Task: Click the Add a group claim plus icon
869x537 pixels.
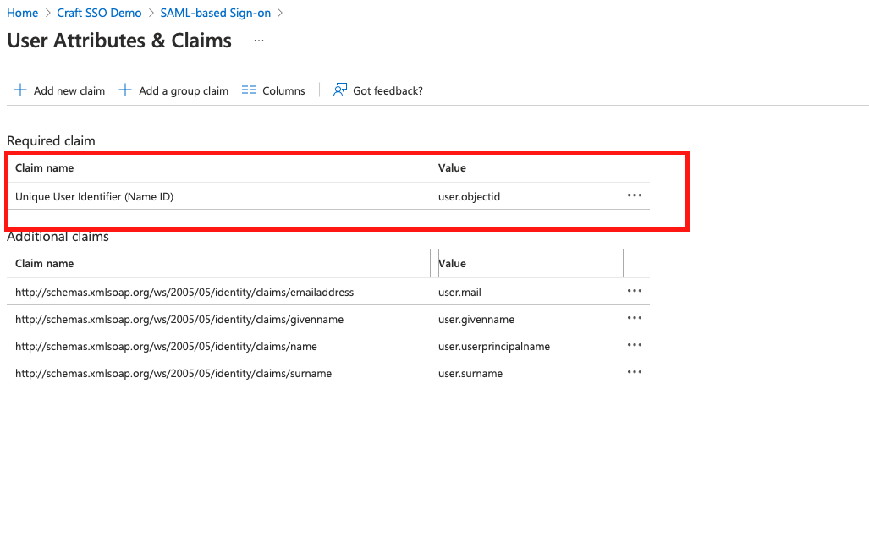Action: coord(125,90)
